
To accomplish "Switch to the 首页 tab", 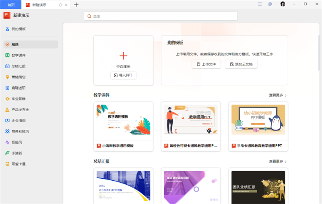I will 11,5.
